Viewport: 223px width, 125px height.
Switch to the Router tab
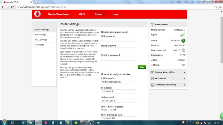click(x=99, y=14)
